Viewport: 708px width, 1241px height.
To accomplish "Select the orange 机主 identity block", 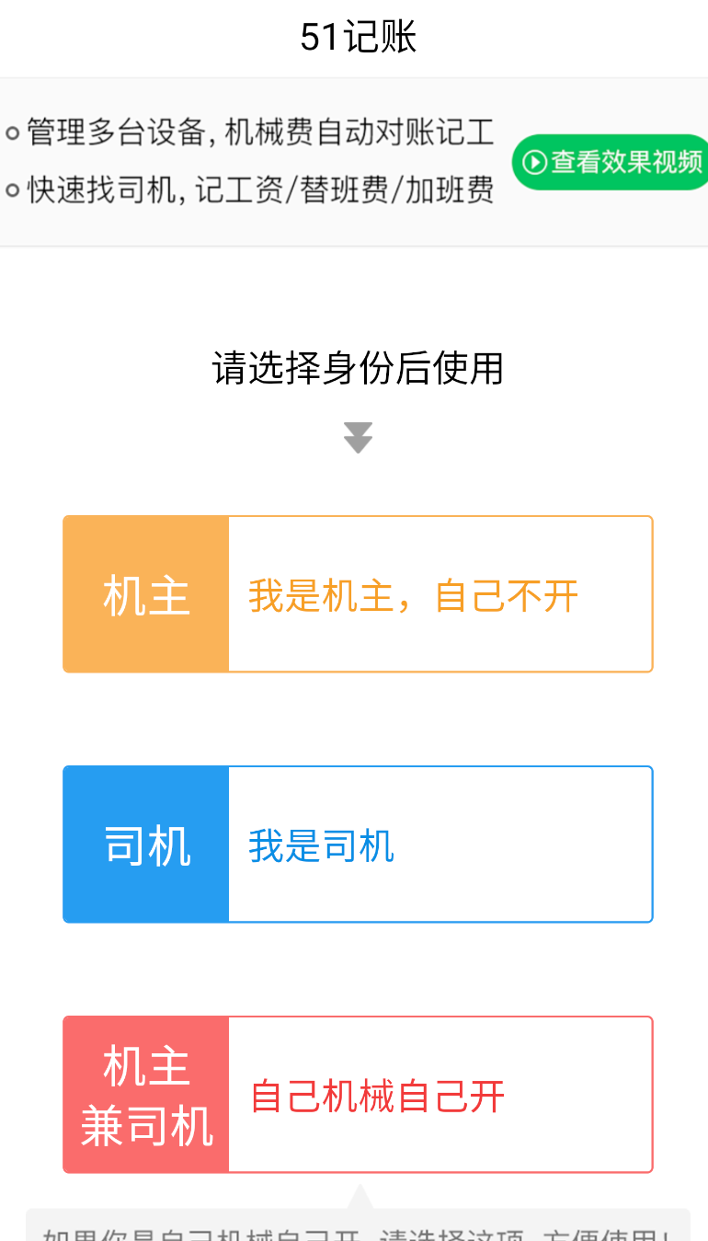I will click(x=146, y=594).
